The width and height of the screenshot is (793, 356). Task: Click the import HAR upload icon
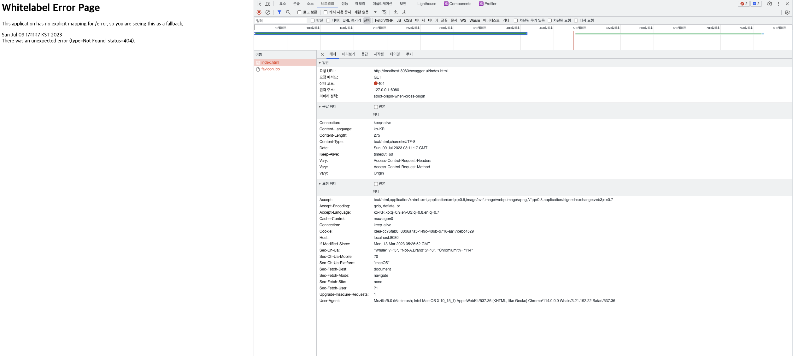coord(396,12)
